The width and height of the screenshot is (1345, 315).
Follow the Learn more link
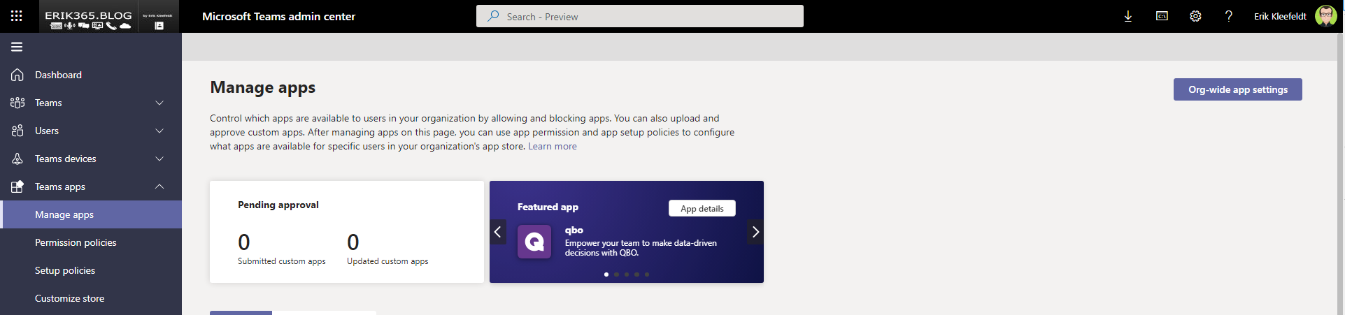[552, 147]
